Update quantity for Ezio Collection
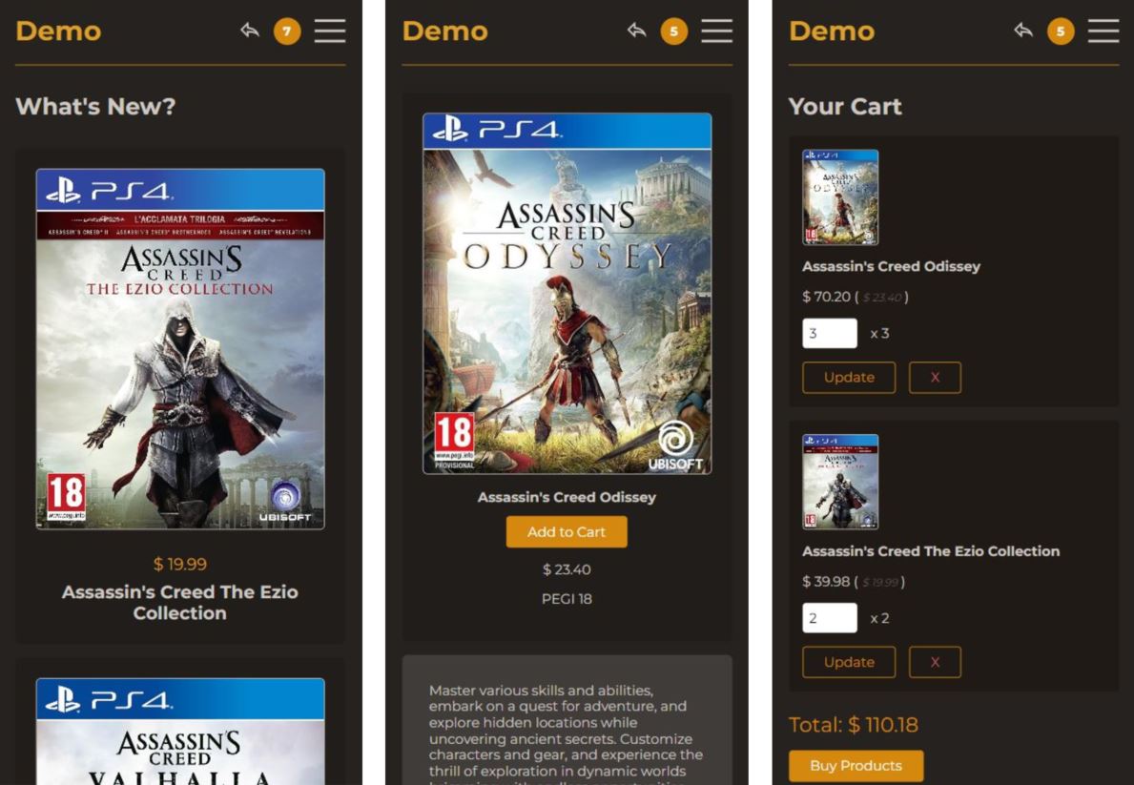The height and width of the screenshot is (785, 1134). [x=849, y=662]
